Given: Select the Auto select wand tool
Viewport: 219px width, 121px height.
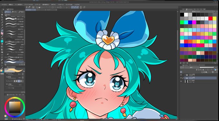Looking at the screenshot, I should click(2, 25).
